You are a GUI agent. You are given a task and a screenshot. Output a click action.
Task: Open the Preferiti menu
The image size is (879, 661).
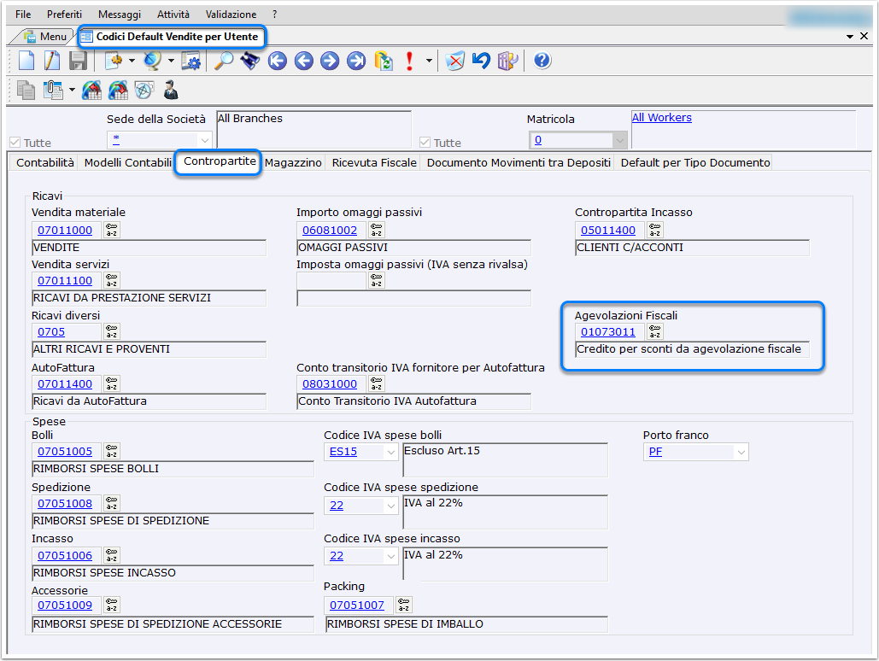(x=64, y=14)
